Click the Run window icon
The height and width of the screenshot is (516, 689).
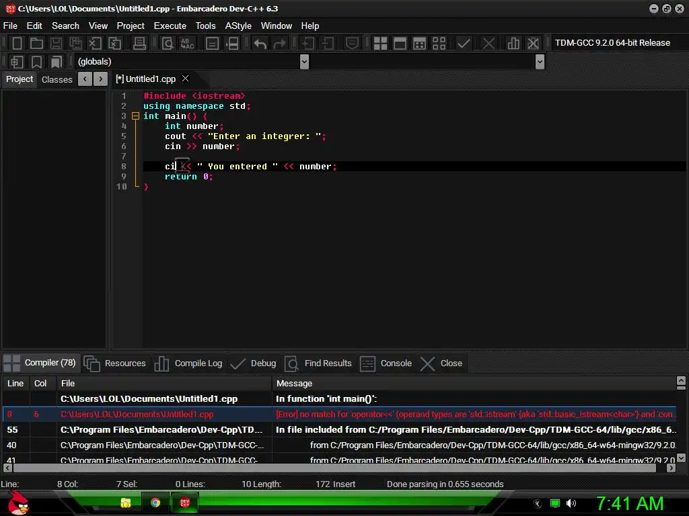[x=400, y=43]
